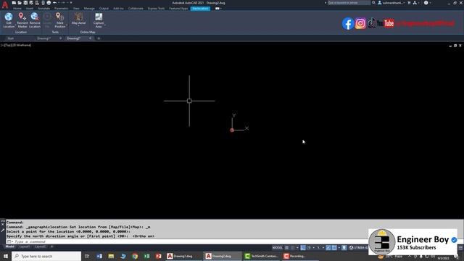Click the Help question mark icon
This screenshot has width=464, height=261.
pos(426,3)
